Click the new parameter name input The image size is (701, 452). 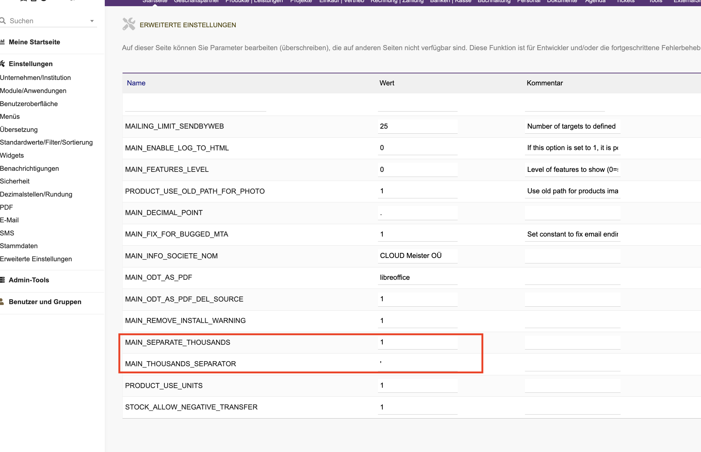pyautogui.click(x=195, y=105)
